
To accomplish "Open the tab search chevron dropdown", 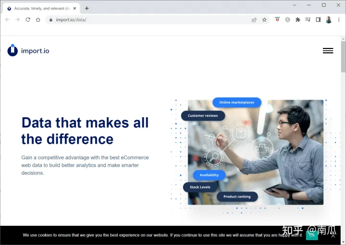I will tap(295, 5).
